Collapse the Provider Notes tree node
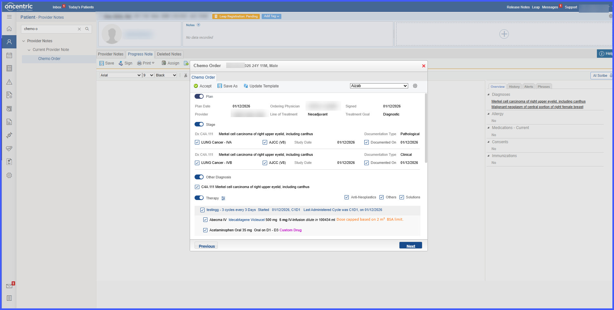Viewport: 614px width, 310px height. (24, 41)
